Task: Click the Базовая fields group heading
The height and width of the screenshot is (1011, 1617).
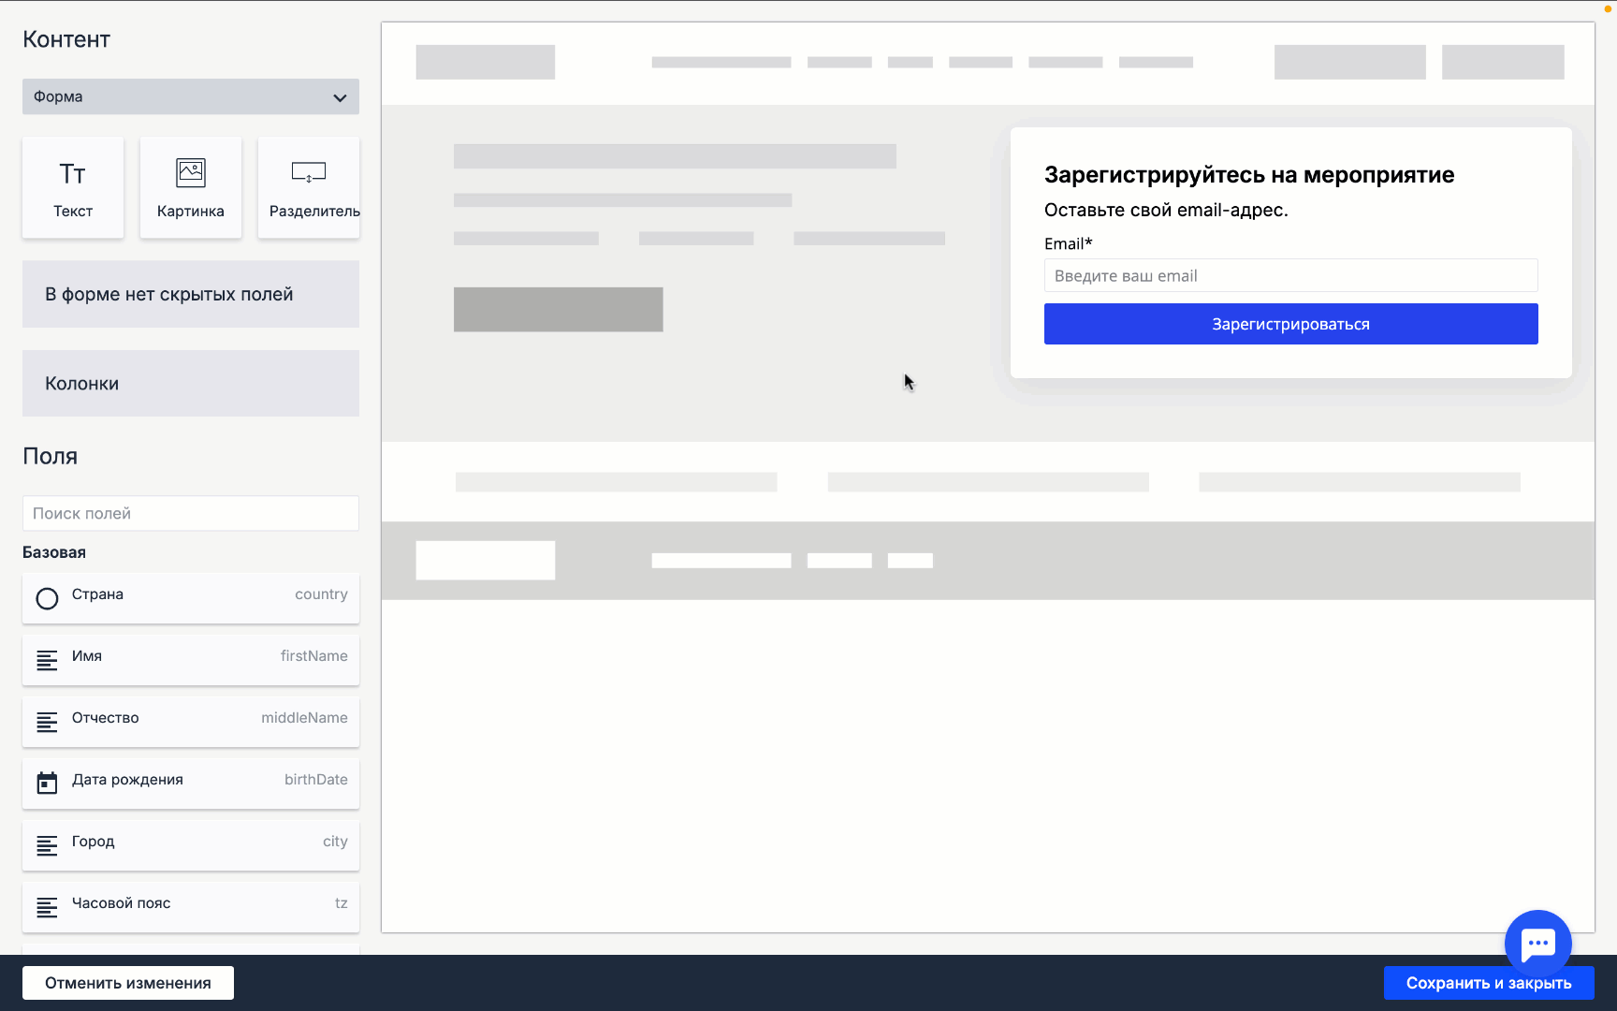Action: pyautogui.click(x=54, y=552)
